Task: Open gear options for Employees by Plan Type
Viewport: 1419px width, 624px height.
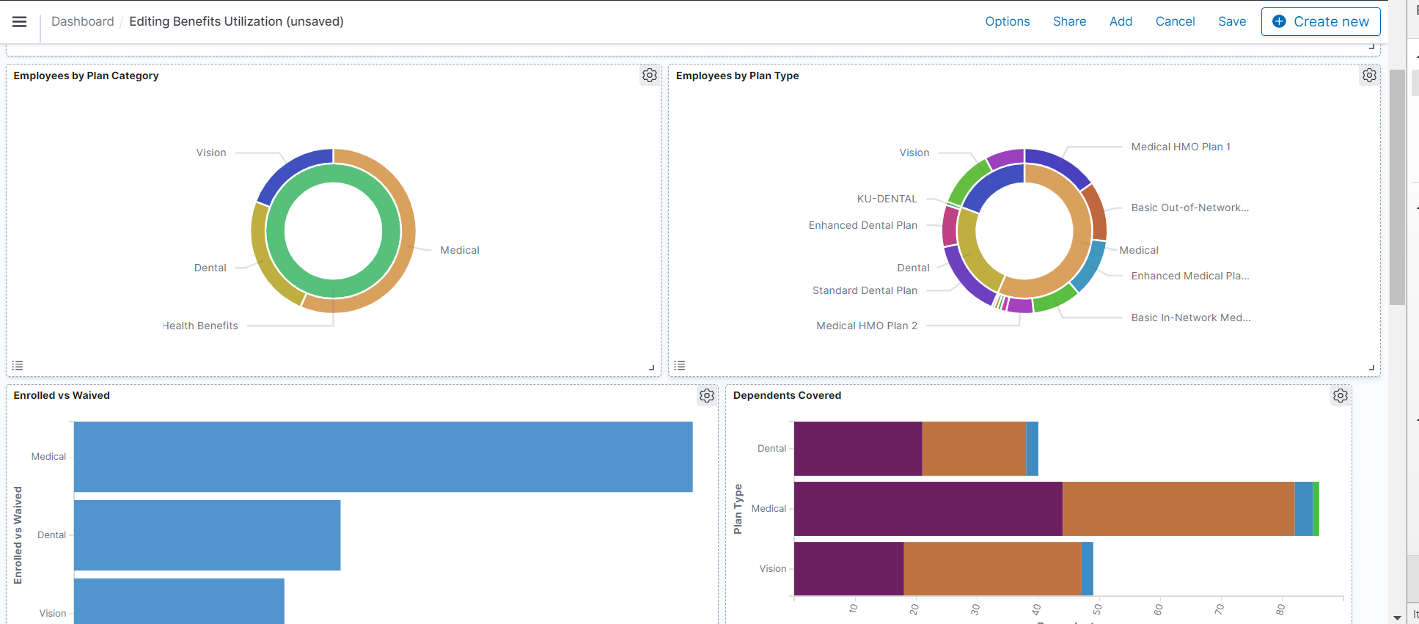Action: pyautogui.click(x=1369, y=76)
